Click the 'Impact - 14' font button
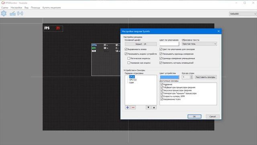 pos(141,44)
